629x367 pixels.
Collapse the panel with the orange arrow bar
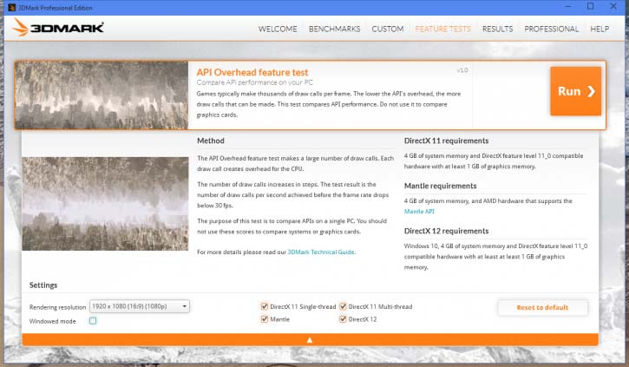tap(310, 339)
